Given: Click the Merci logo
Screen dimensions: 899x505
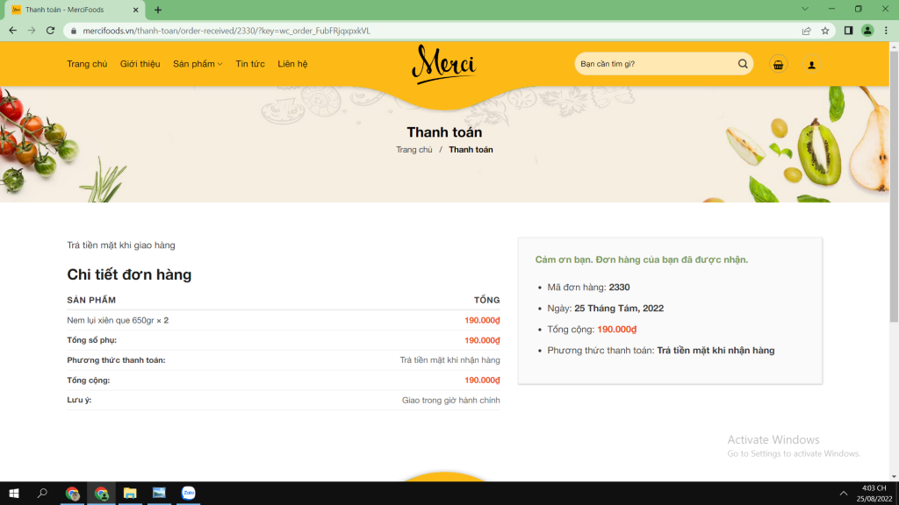Looking at the screenshot, I should (x=444, y=64).
